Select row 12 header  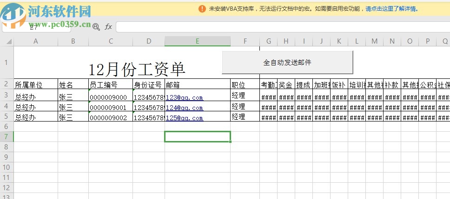[x=7, y=187]
